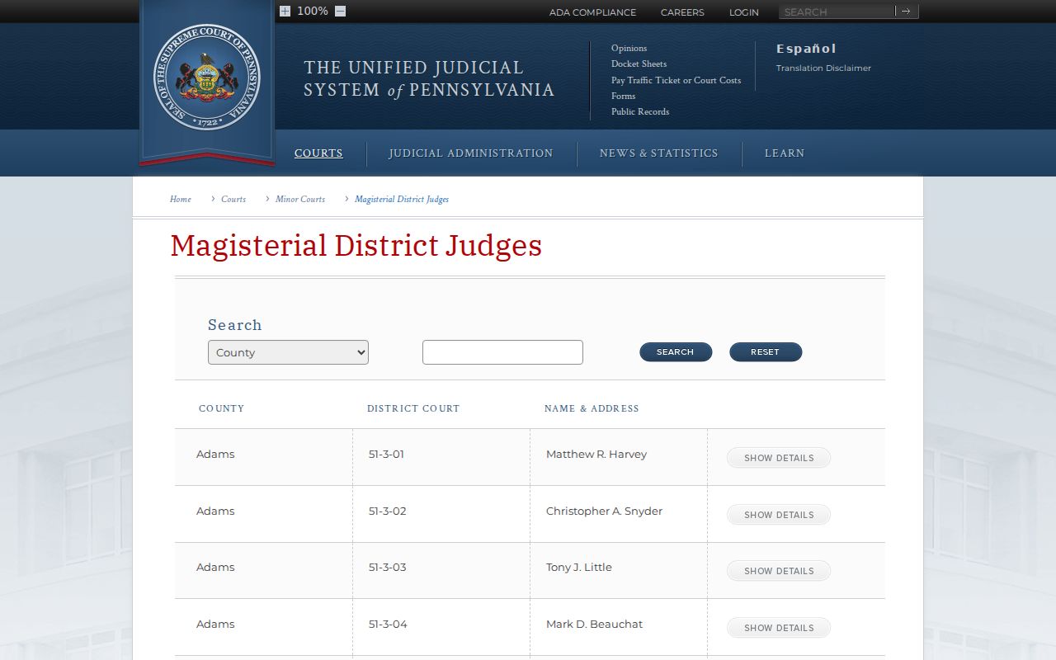Click the Magisterial District Judges breadcrumb
The image size is (1056, 660).
[x=402, y=199]
